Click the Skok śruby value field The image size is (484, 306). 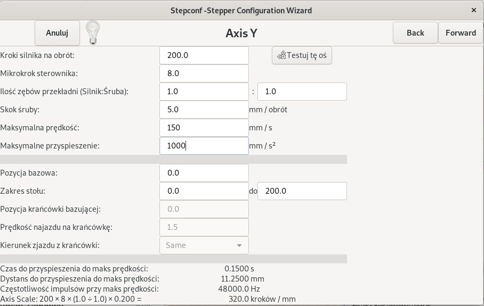[204, 110]
